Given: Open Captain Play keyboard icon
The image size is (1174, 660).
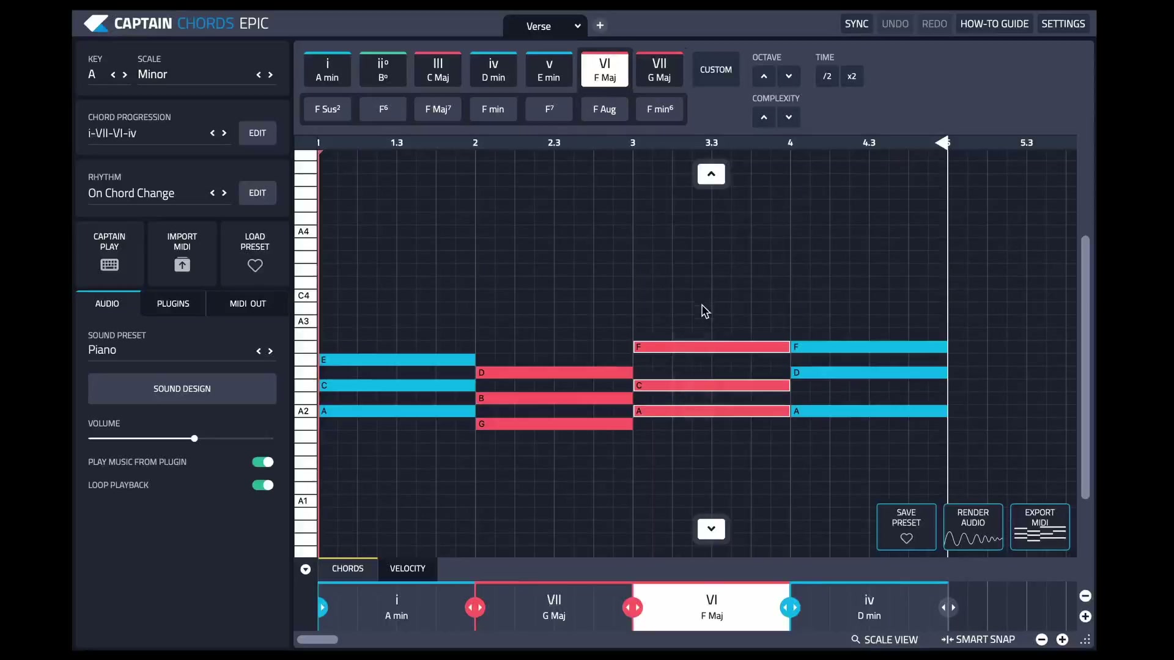Looking at the screenshot, I should (x=109, y=265).
